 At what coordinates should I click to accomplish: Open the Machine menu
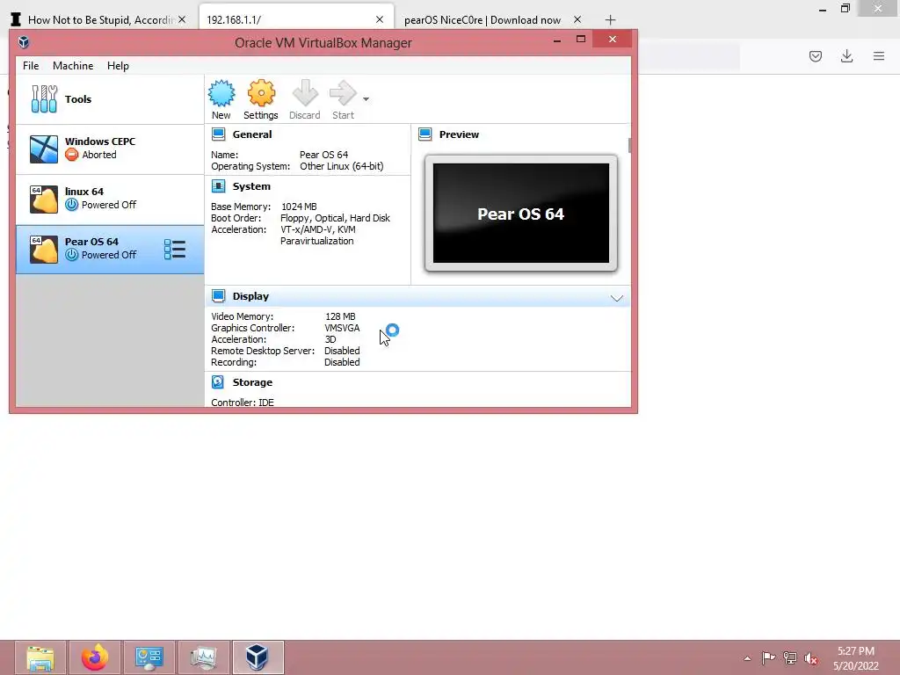73,65
